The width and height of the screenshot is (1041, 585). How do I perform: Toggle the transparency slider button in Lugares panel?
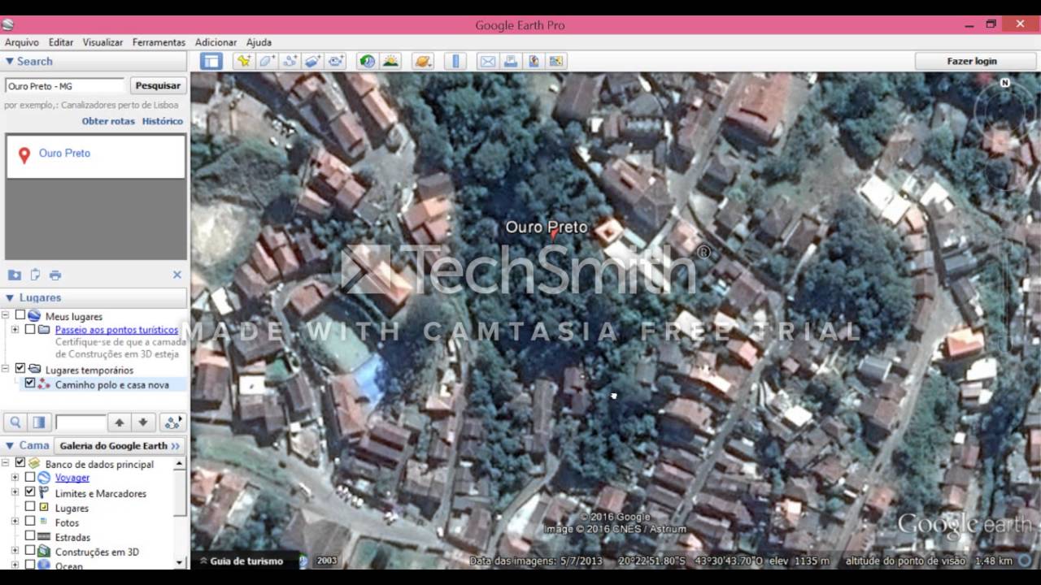click(x=38, y=422)
